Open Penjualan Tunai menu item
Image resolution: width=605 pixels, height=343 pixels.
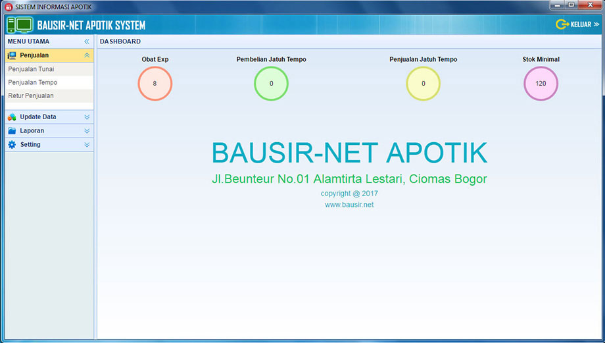(x=31, y=69)
